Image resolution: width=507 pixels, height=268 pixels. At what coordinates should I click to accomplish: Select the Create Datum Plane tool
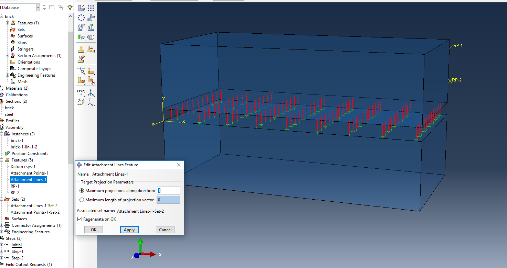(82, 102)
